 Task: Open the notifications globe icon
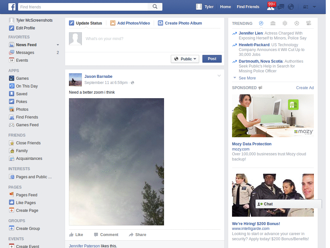[291, 7]
